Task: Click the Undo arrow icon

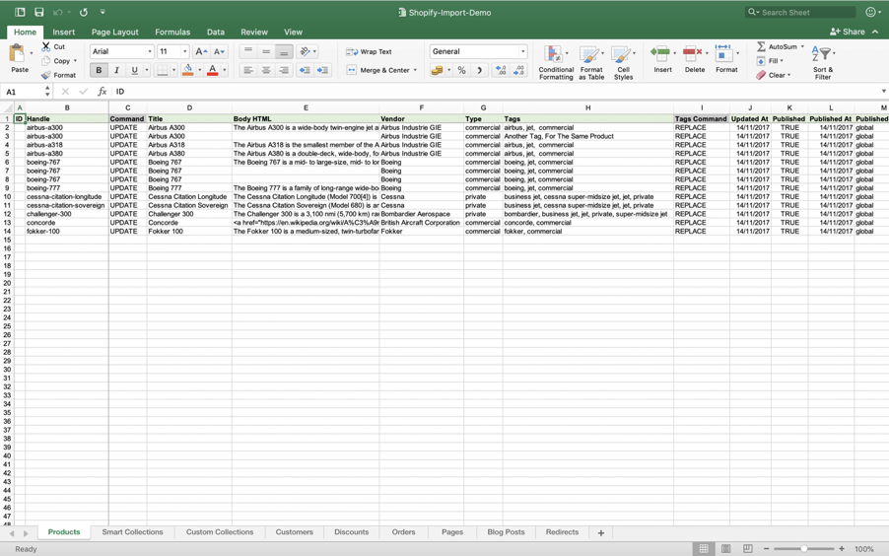Action: 58,12
